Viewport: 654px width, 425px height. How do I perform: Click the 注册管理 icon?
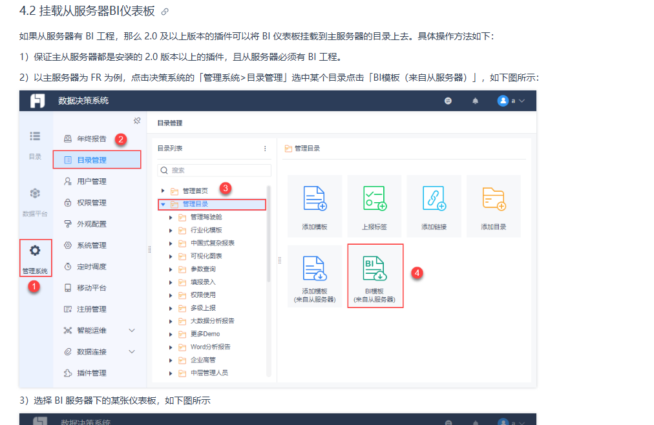tap(68, 309)
